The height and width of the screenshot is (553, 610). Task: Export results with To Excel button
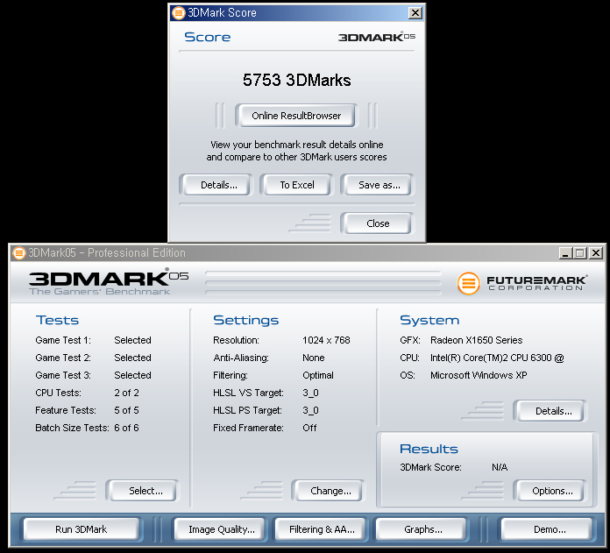[x=297, y=185]
